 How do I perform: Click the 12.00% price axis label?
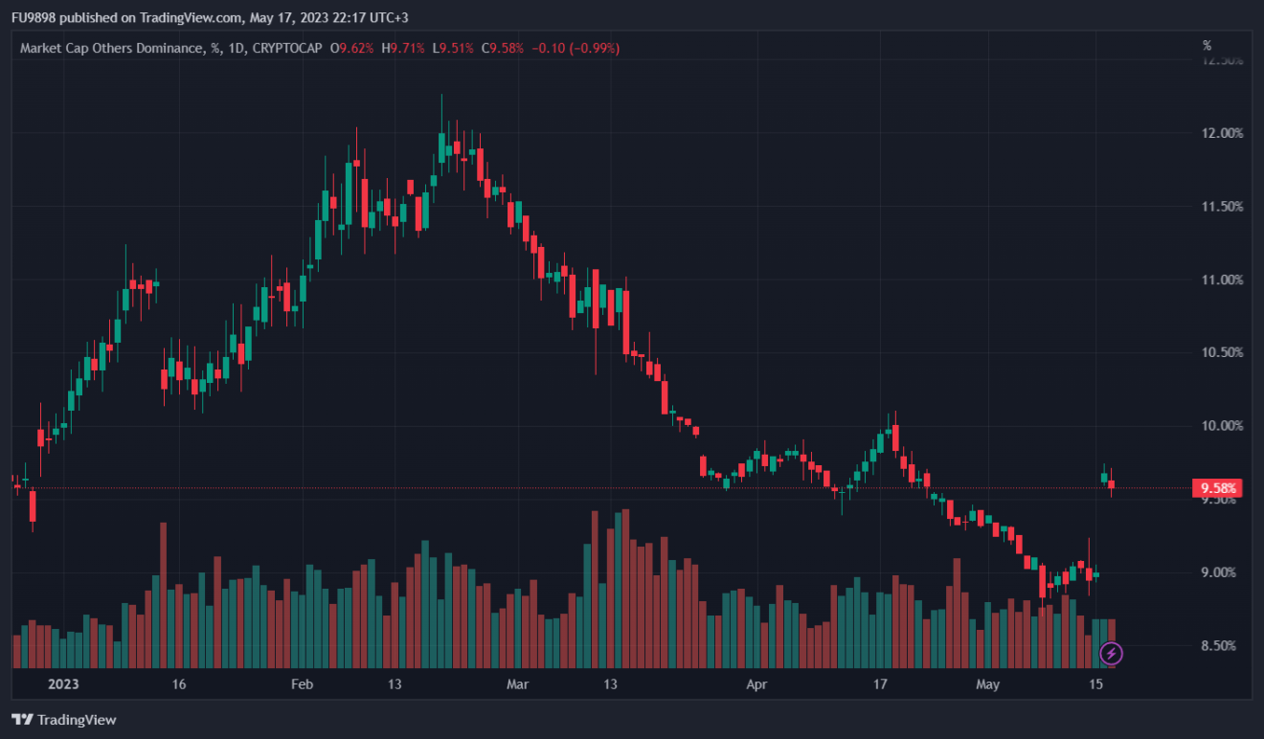click(x=1223, y=133)
